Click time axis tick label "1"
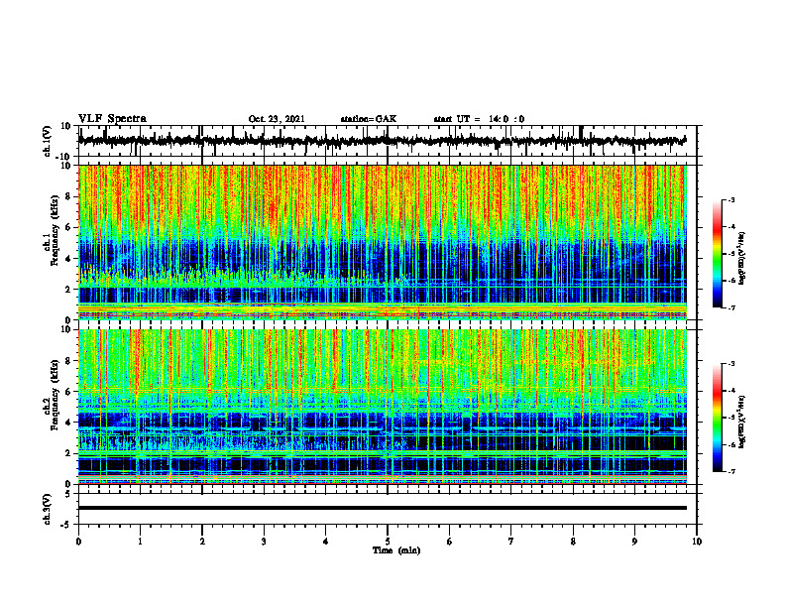The height and width of the screenshot is (607, 785). tap(140, 542)
